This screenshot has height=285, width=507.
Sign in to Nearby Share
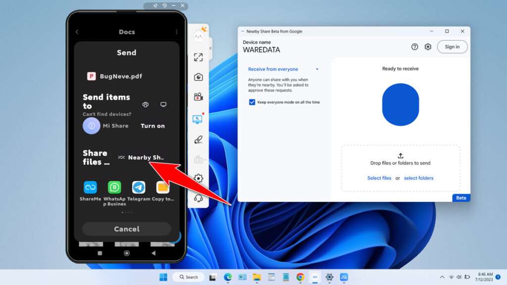tap(452, 47)
